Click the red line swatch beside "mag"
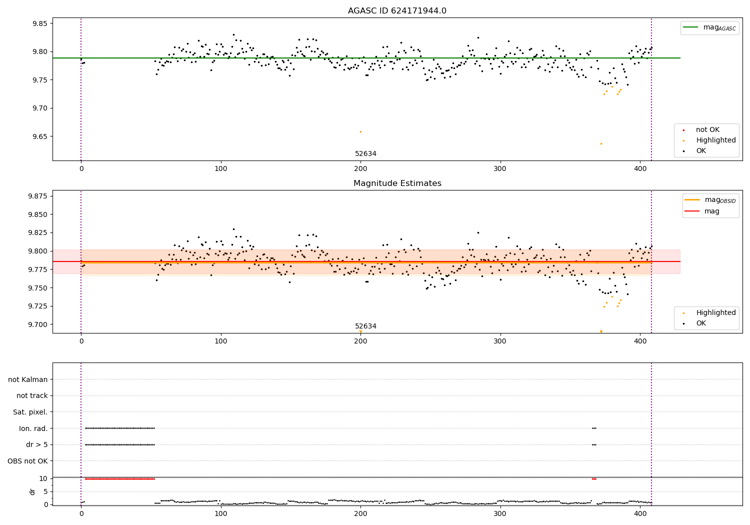Viewport: 750px width, 525px height. [693, 211]
